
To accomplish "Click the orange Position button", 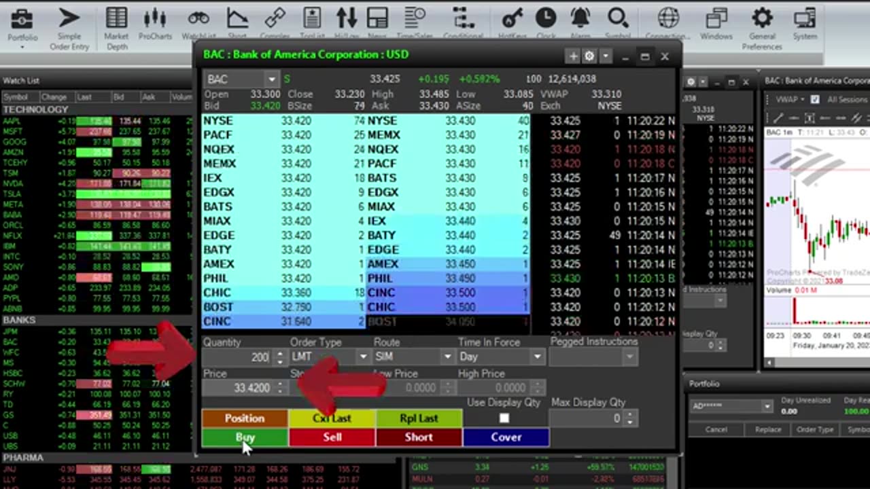I will point(245,418).
